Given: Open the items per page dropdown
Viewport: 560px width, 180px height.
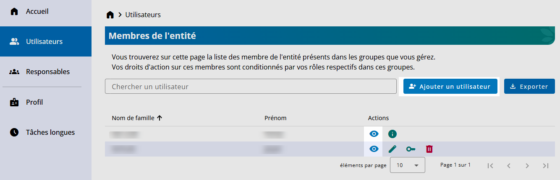Looking at the screenshot, I should click(x=407, y=165).
